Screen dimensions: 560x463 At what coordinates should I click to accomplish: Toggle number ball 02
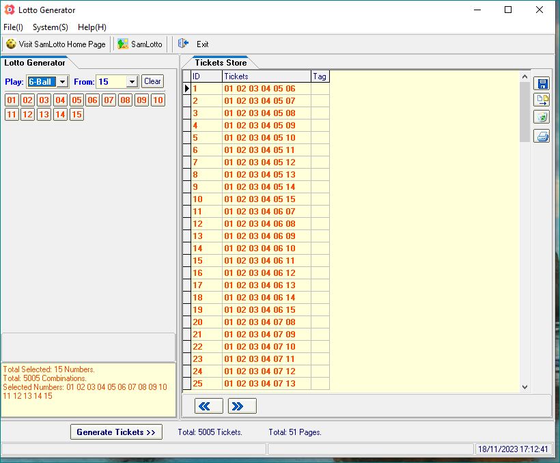28,100
